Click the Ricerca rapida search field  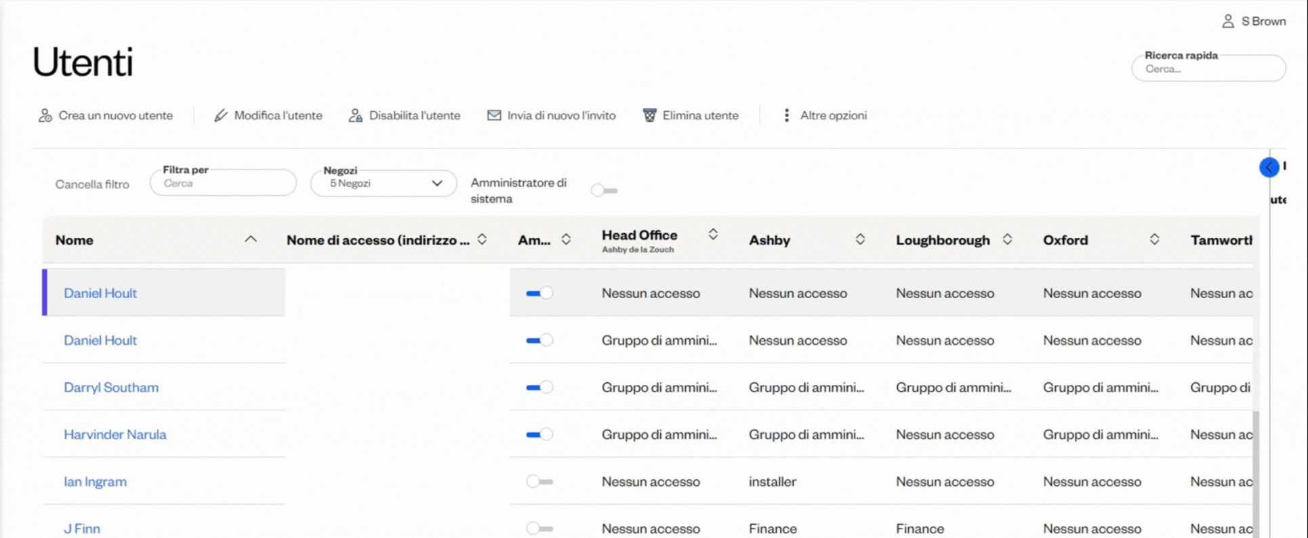pos(1208,68)
